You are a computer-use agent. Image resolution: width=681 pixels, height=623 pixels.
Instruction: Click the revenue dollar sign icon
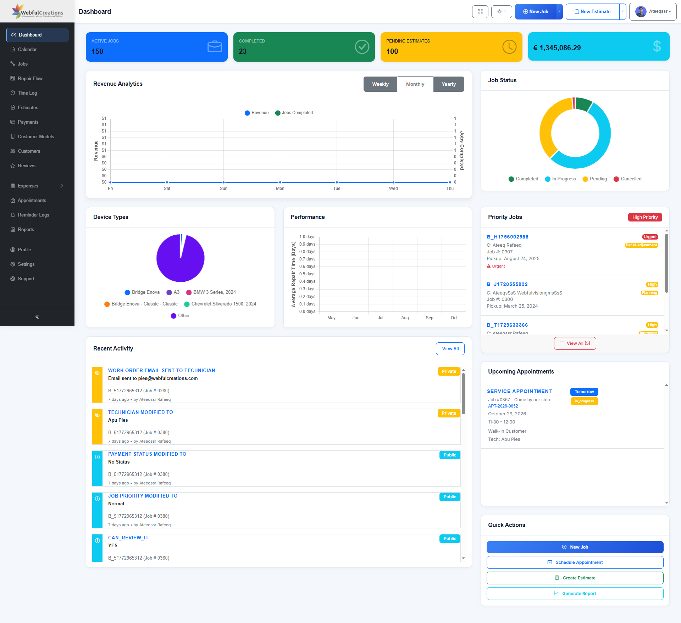click(657, 46)
